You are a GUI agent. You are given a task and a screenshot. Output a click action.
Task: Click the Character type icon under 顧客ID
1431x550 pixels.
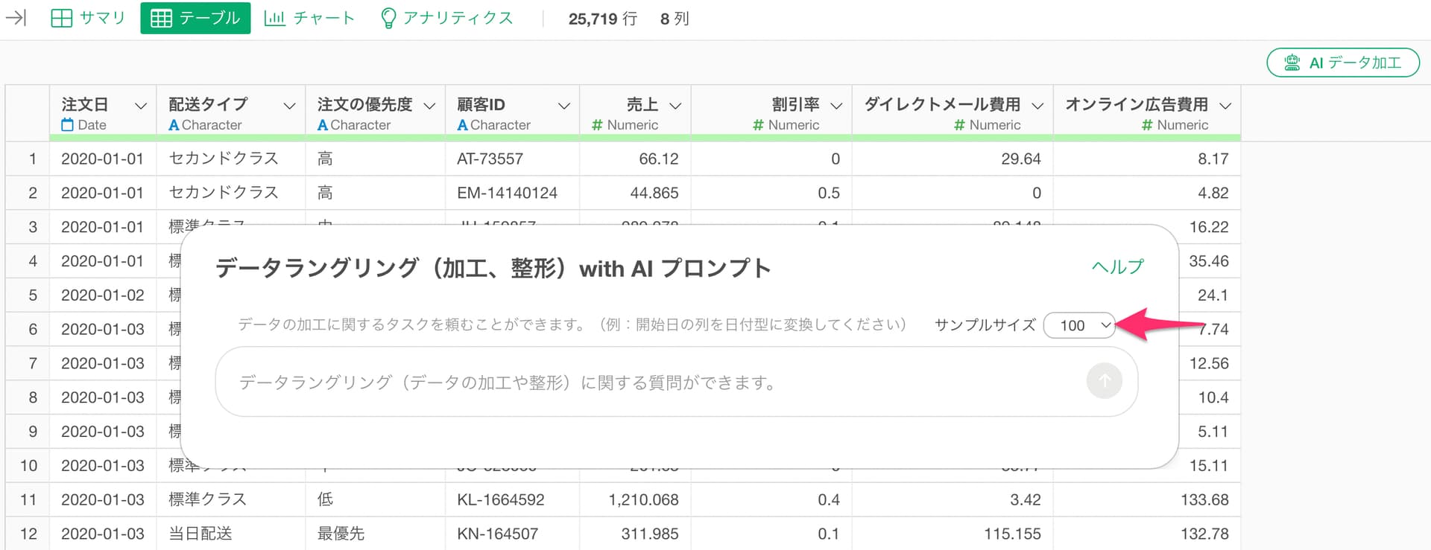pos(462,125)
